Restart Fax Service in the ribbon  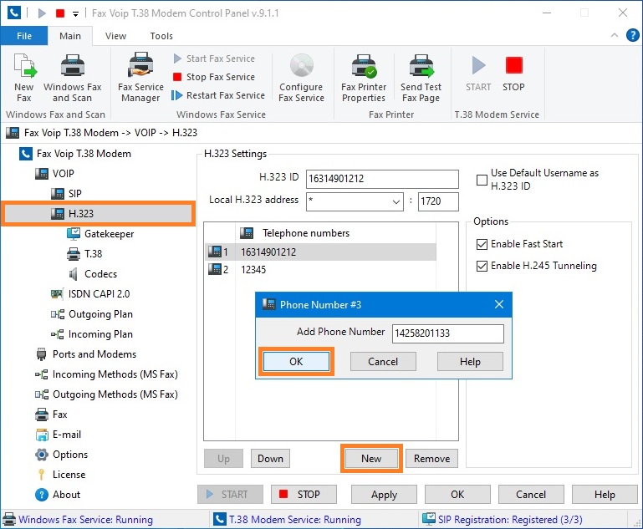pyautogui.click(x=218, y=95)
